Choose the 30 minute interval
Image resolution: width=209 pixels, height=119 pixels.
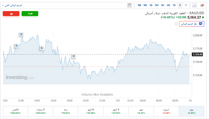tap(168, 5)
